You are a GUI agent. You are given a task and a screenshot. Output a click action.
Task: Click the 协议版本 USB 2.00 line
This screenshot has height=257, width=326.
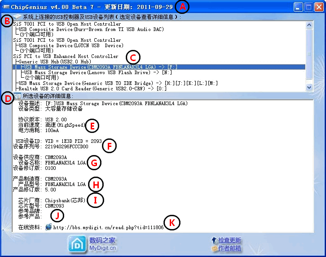click(x=42, y=120)
